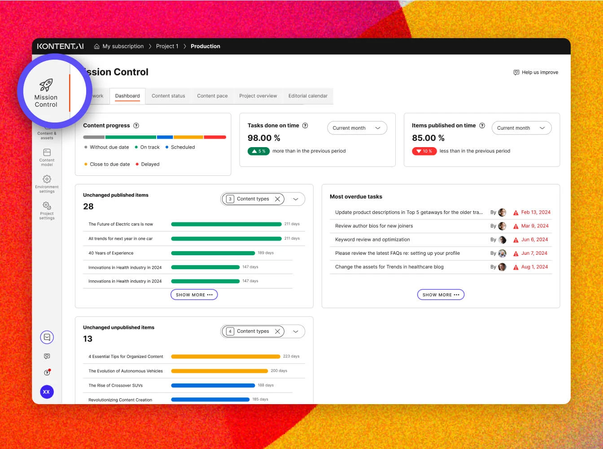Open the Keyword review and optimization task
This screenshot has height=449, width=603.
pos(372,240)
